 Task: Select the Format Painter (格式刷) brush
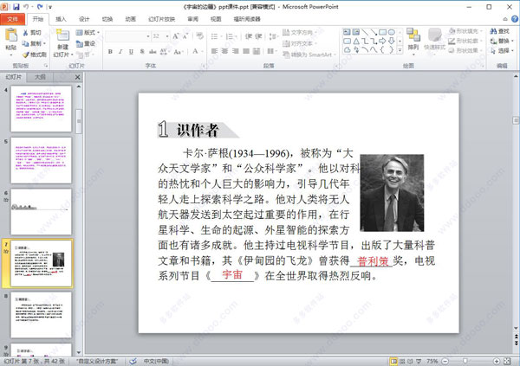[x=35, y=55]
